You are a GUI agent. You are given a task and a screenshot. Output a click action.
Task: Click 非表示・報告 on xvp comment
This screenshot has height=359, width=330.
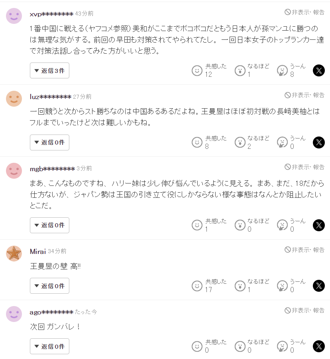(304, 12)
